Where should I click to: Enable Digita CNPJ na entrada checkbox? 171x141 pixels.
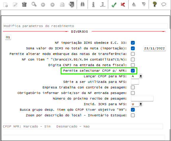(x=133, y=65)
